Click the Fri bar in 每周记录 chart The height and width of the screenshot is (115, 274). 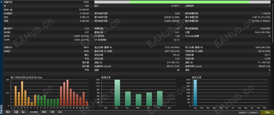tap(160, 98)
